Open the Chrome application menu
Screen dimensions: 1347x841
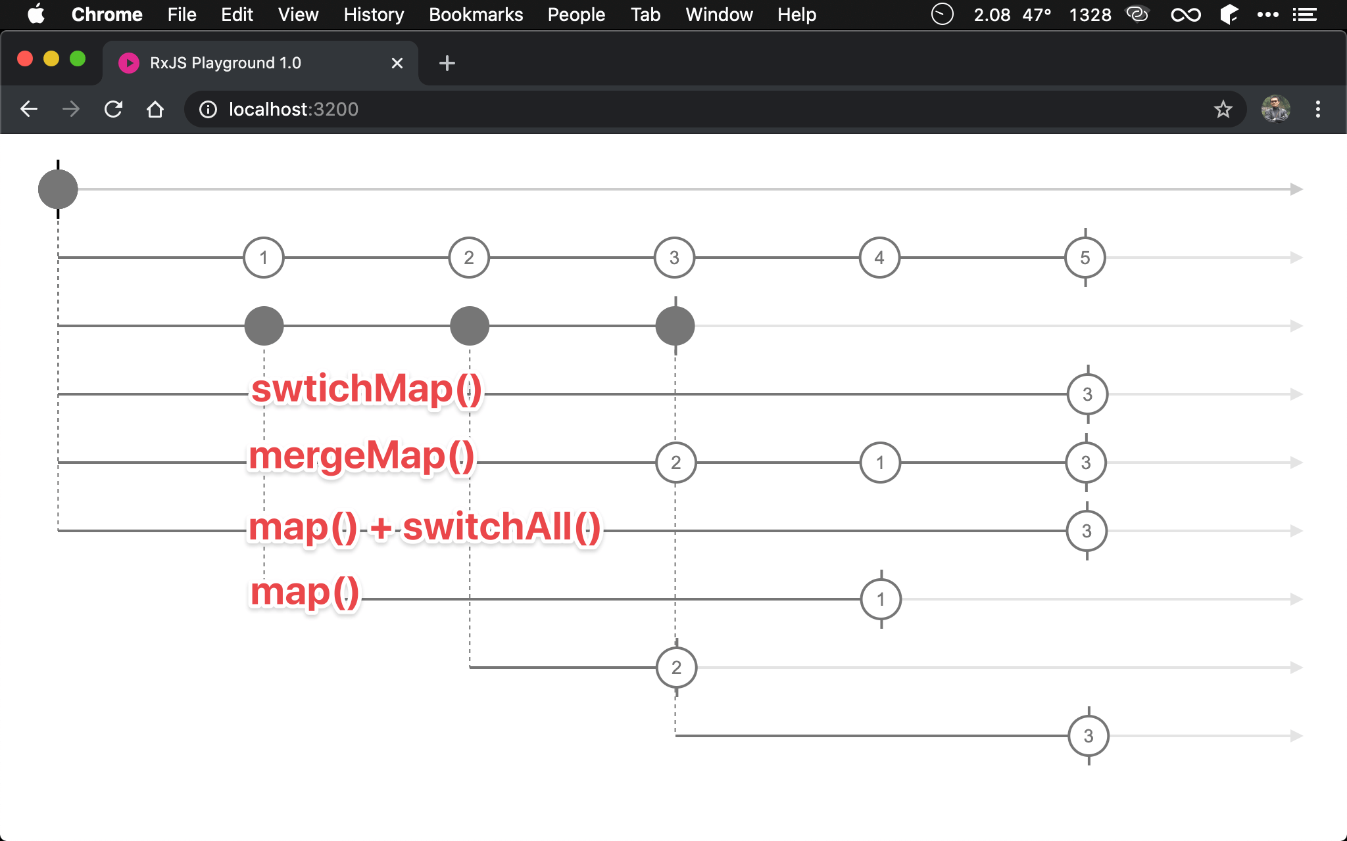click(107, 14)
